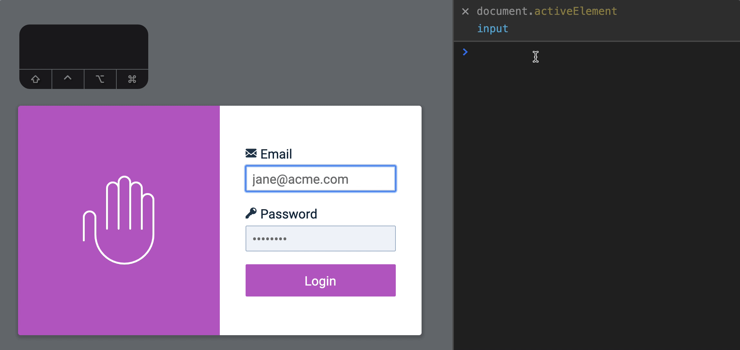Image resolution: width=740 pixels, height=350 pixels.
Task: Click the 'input' result in console
Action: click(x=492, y=29)
